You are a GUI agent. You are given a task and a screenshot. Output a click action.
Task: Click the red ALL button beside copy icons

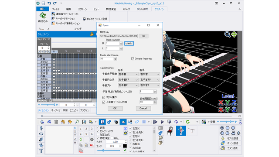92,145
